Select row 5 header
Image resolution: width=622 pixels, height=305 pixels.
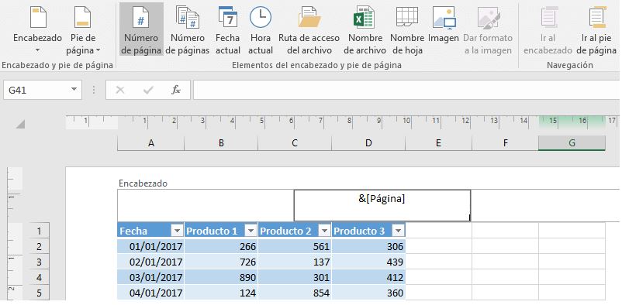click(39, 293)
